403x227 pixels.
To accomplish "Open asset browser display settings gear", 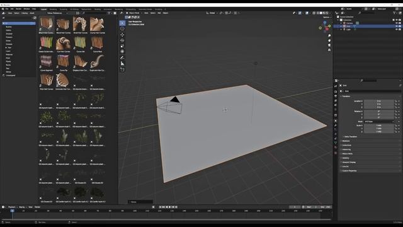I will pyautogui.click(x=115, y=13).
